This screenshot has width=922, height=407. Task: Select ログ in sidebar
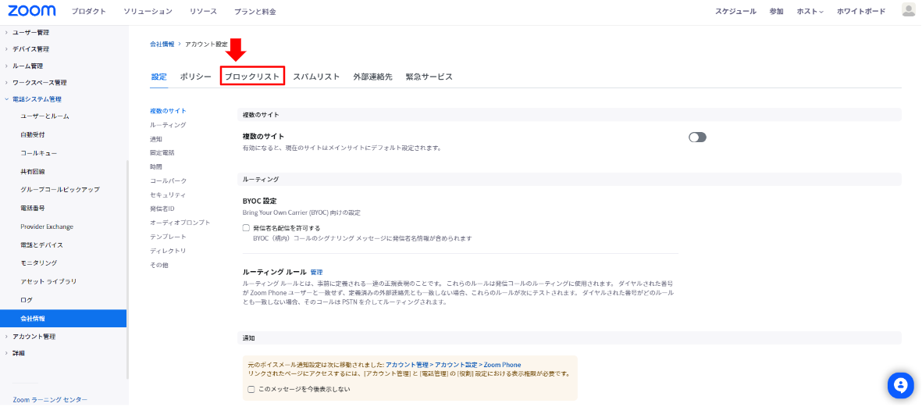(27, 300)
